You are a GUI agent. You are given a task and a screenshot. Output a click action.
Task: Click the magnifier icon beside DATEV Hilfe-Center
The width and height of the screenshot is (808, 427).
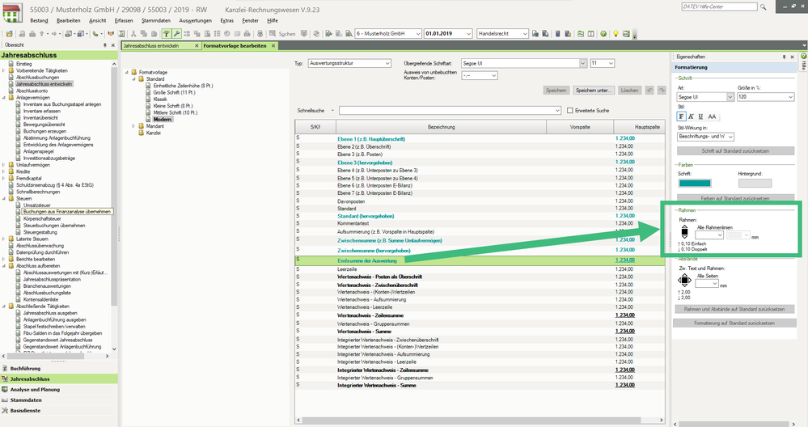[x=764, y=6]
